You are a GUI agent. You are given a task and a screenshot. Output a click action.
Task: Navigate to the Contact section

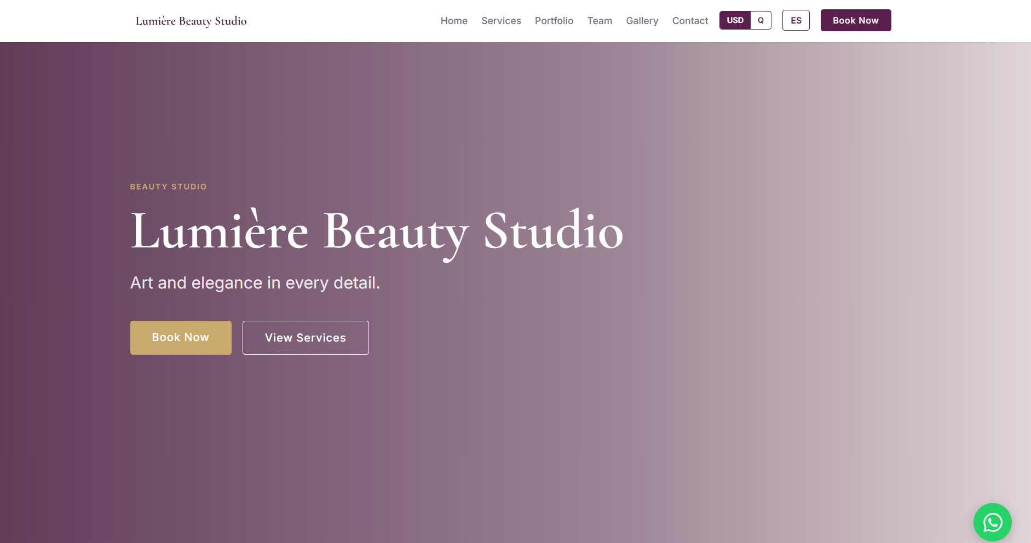pyautogui.click(x=689, y=21)
